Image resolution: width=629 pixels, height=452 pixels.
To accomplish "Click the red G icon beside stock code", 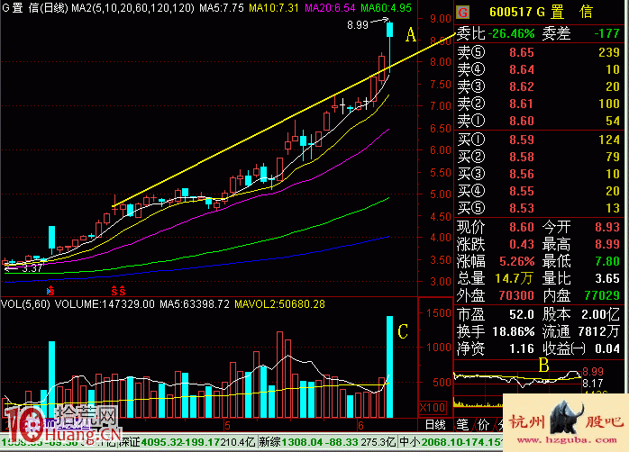I will 462,13.
